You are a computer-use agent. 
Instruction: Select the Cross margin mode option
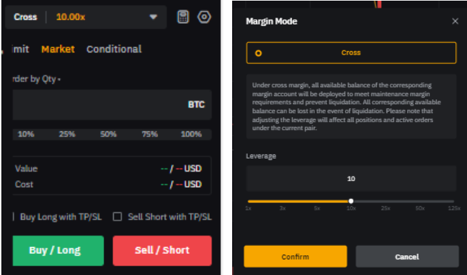point(351,52)
